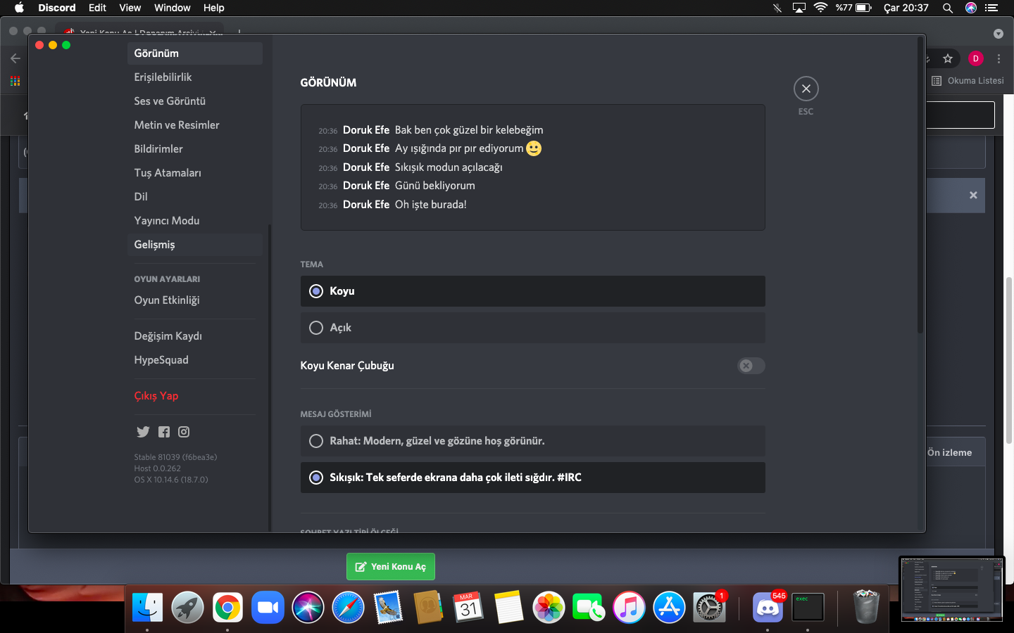The width and height of the screenshot is (1014, 633).
Task: Bookmark page with Chrome star icon
Action: coord(948,58)
